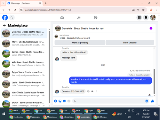This screenshot has height=120, width=160.
Task: Choose a sticker icon
Action: pyautogui.click(x=64, y=101)
